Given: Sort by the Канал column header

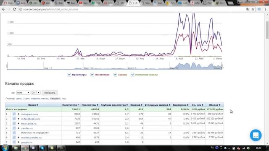Looking at the screenshot, I should [33, 105].
